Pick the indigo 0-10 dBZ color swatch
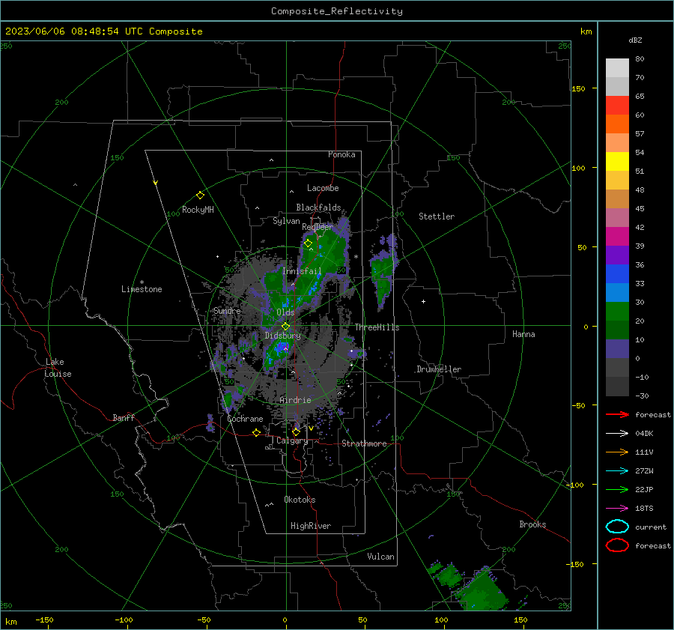 click(x=617, y=349)
